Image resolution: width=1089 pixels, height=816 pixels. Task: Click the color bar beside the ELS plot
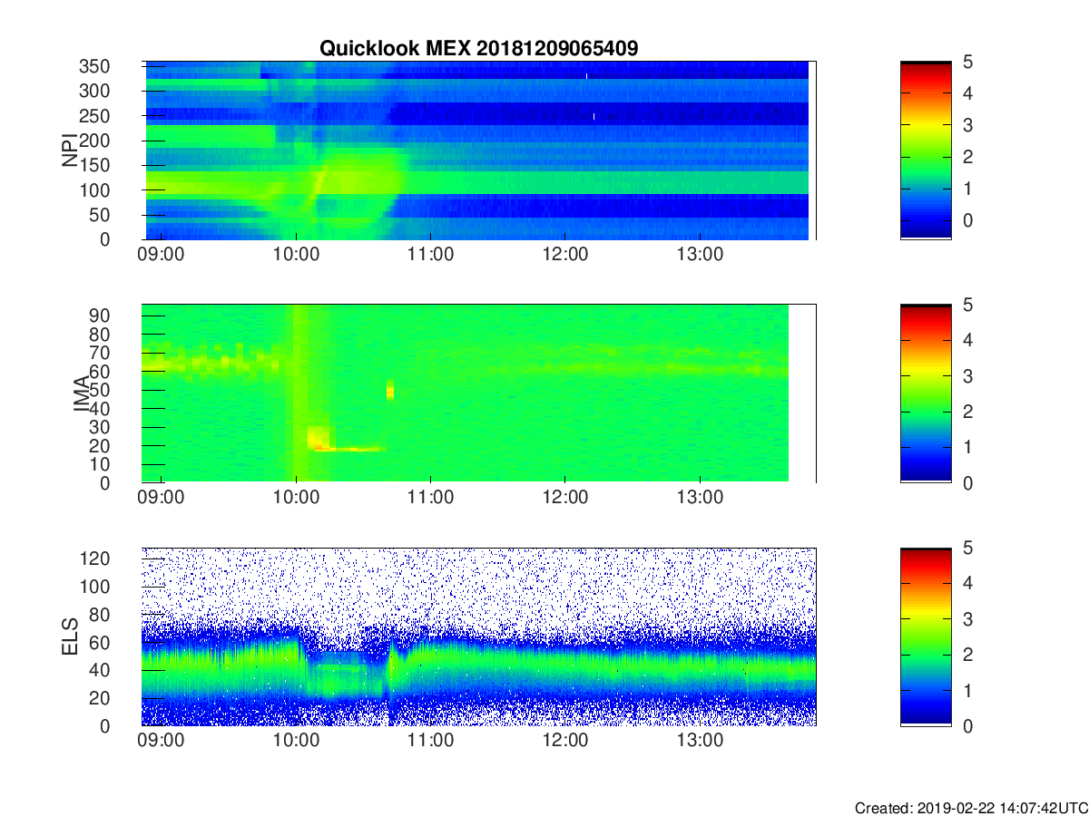[926, 636]
